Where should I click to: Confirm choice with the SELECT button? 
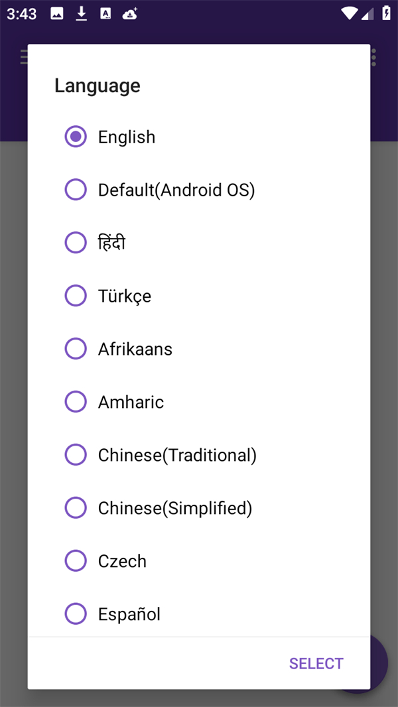316,663
